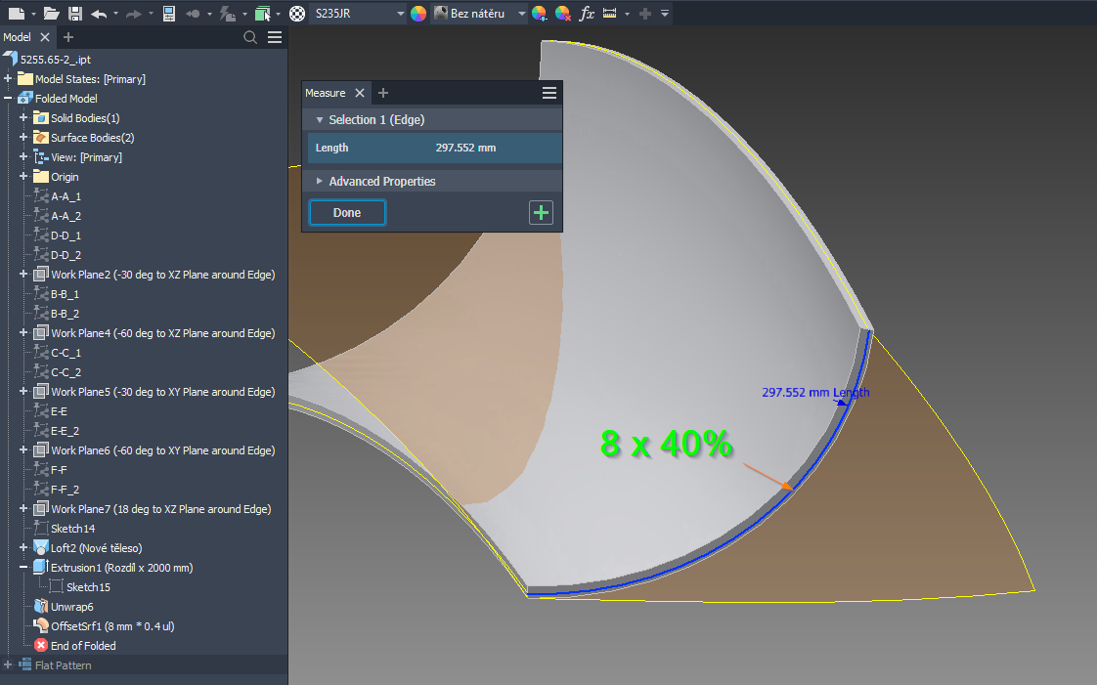This screenshot has height=685, width=1097.
Task: Open the Parameters fx dialog
Action: 587,13
